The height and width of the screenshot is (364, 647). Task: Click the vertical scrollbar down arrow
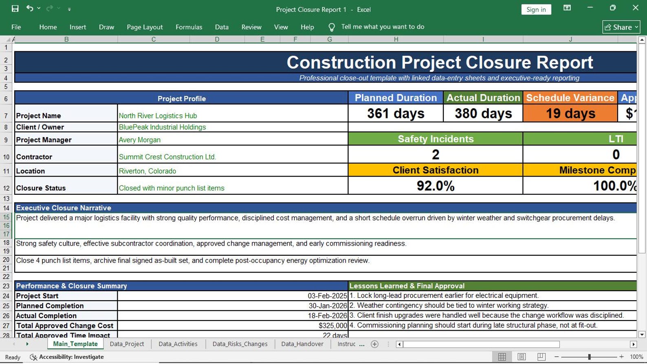click(642, 335)
